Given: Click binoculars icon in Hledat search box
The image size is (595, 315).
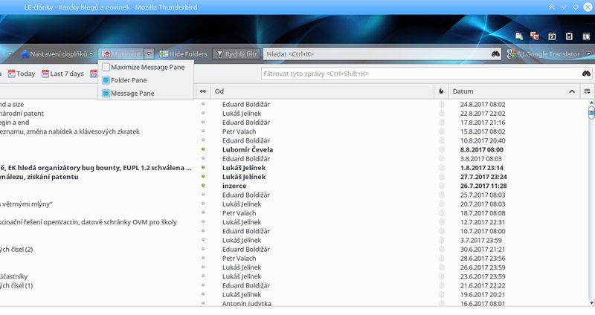Looking at the screenshot, I should click(x=496, y=53).
